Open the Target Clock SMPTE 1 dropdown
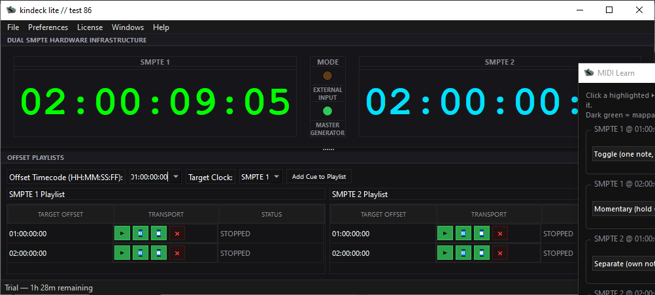The image size is (655, 295). tap(261, 177)
